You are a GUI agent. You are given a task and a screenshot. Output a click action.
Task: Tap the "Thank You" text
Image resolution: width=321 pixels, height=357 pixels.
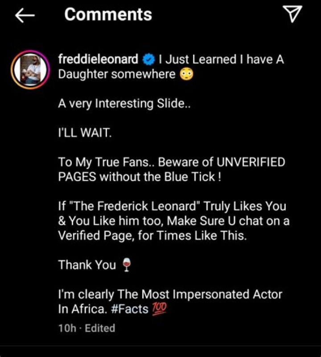(87, 265)
